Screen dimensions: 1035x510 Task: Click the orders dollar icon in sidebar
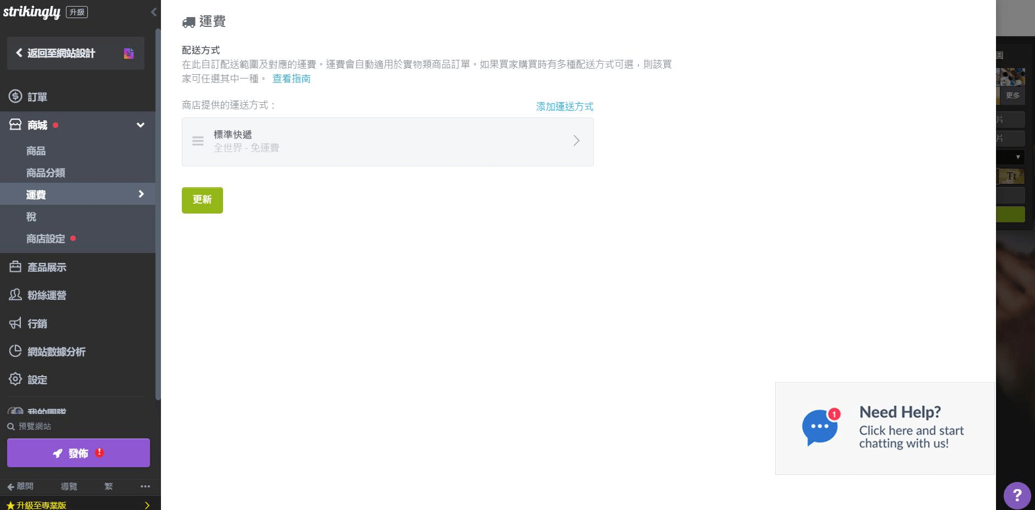15,97
